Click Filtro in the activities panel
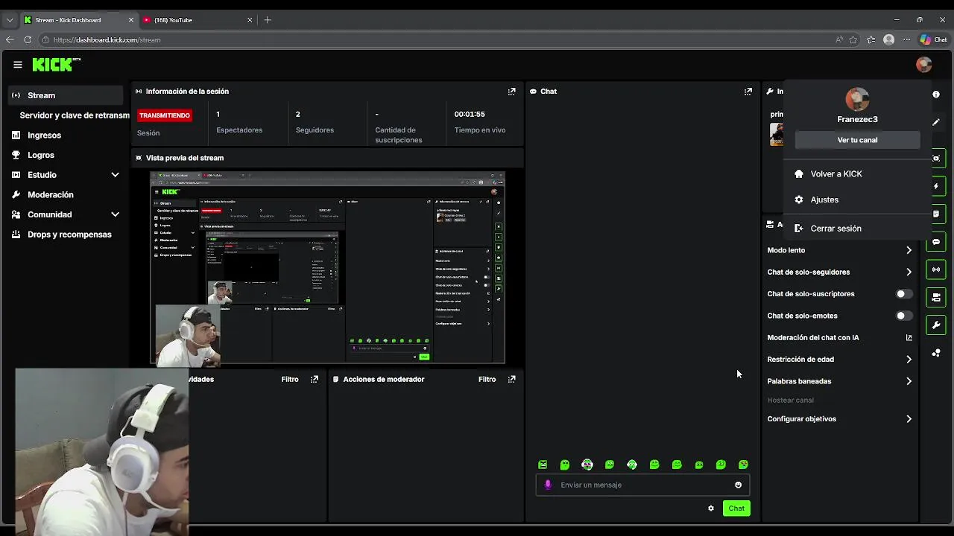The image size is (954, 536). click(290, 379)
